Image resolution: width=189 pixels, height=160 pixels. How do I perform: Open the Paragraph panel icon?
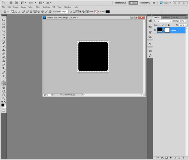(x=150, y=44)
